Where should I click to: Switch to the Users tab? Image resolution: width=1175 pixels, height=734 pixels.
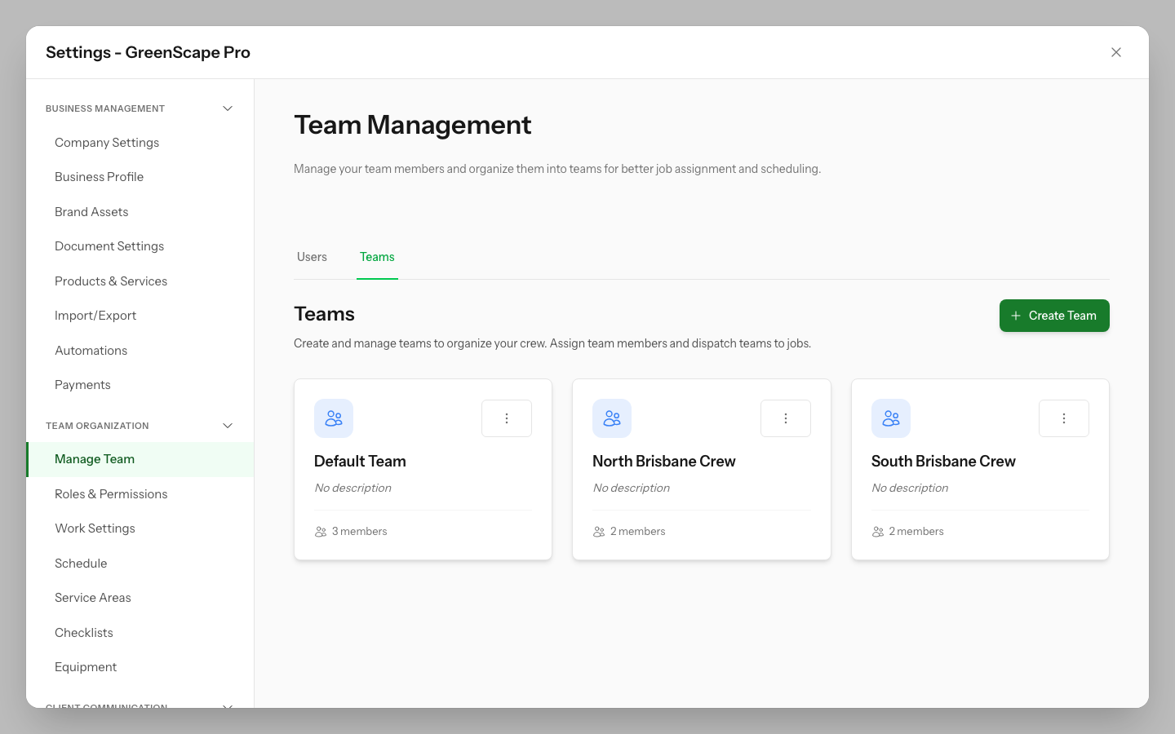(x=312, y=256)
